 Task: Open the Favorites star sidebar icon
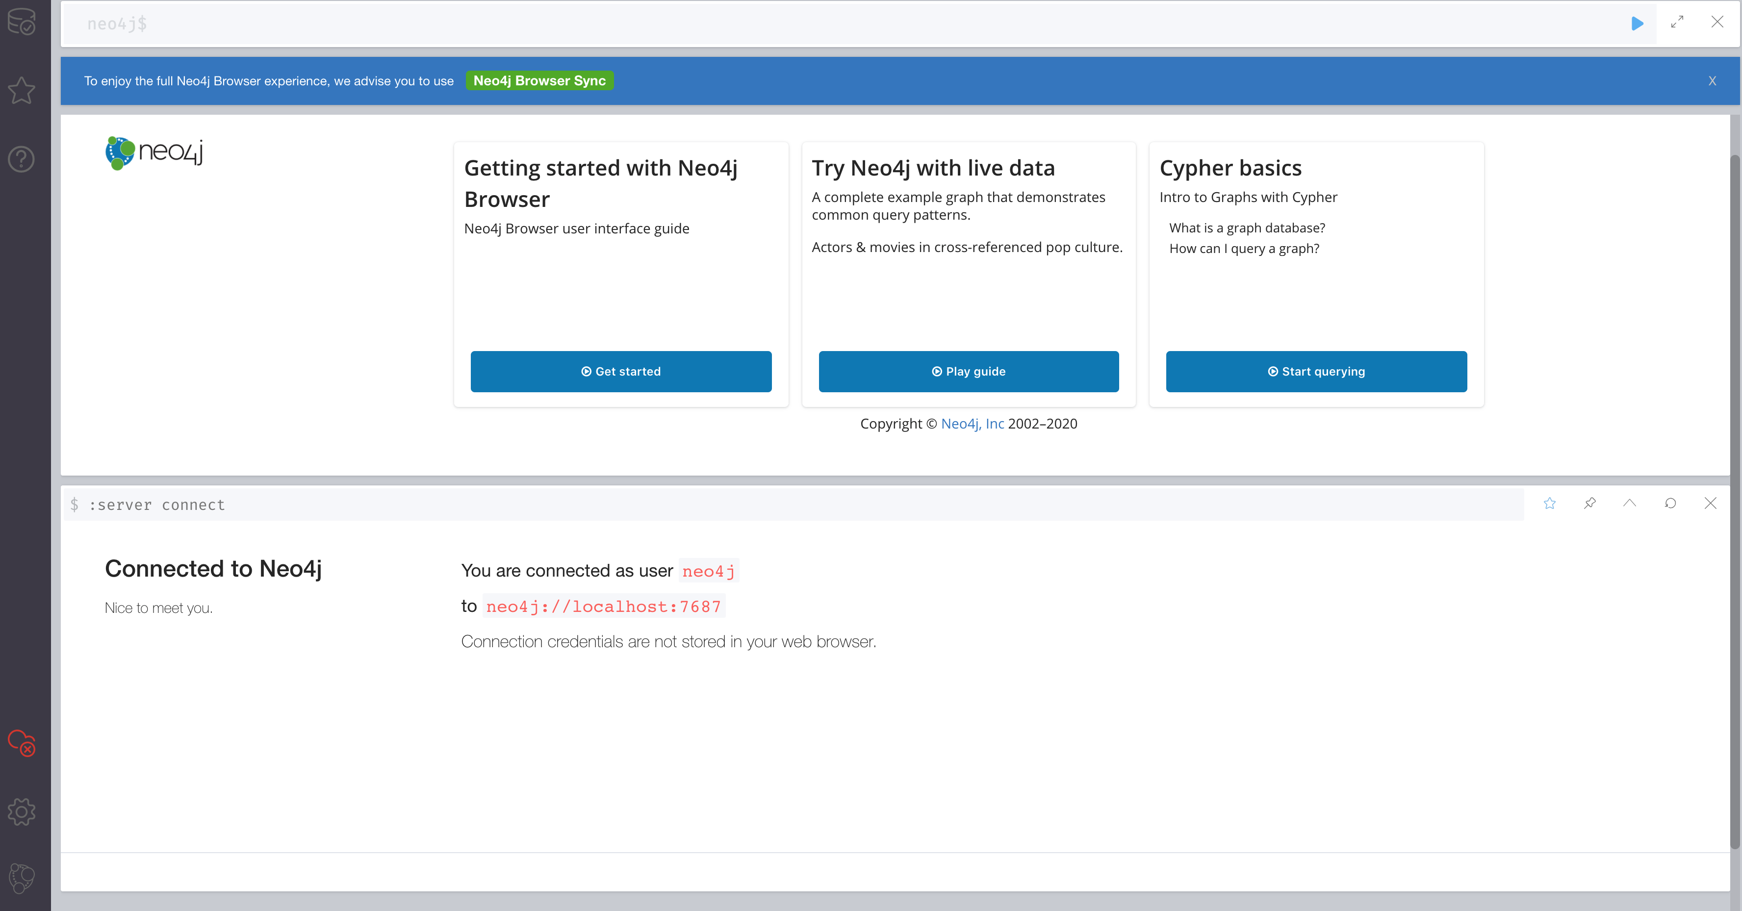22,90
